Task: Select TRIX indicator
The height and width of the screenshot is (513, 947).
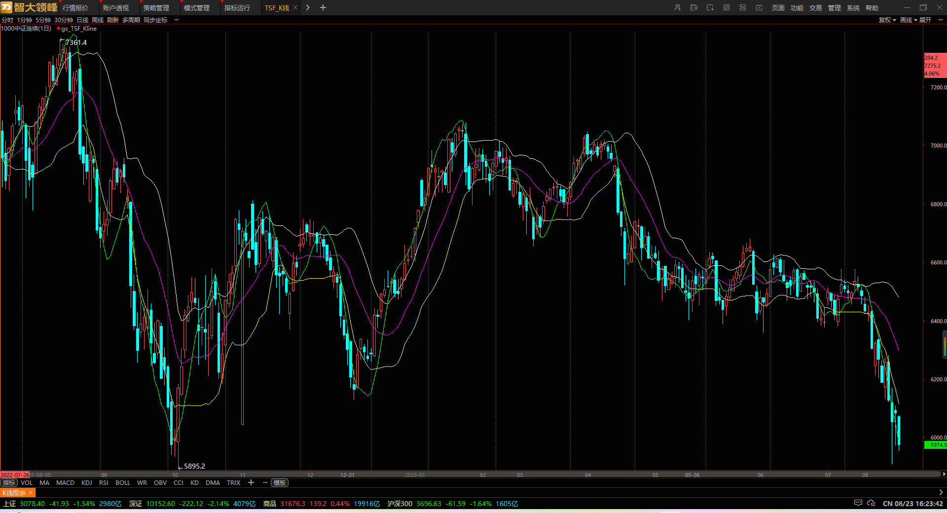Action: point(233,483)
